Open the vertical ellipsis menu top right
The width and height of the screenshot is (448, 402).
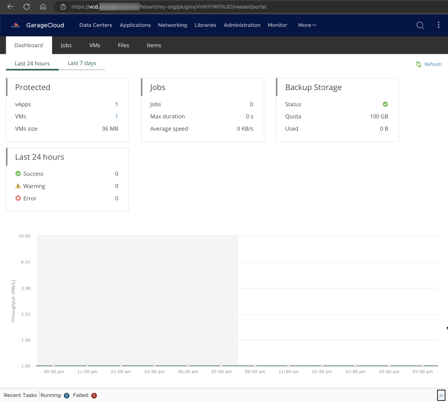click(x=438, y=25)
